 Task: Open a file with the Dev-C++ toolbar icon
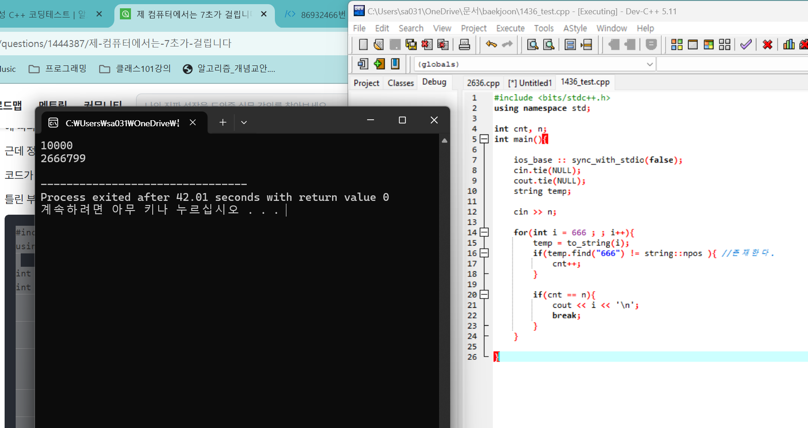tap(379, 44)
